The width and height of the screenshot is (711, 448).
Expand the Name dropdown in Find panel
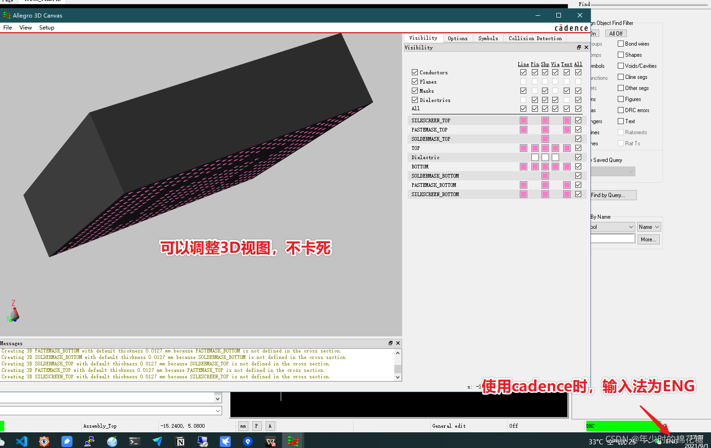pos(649,227)
